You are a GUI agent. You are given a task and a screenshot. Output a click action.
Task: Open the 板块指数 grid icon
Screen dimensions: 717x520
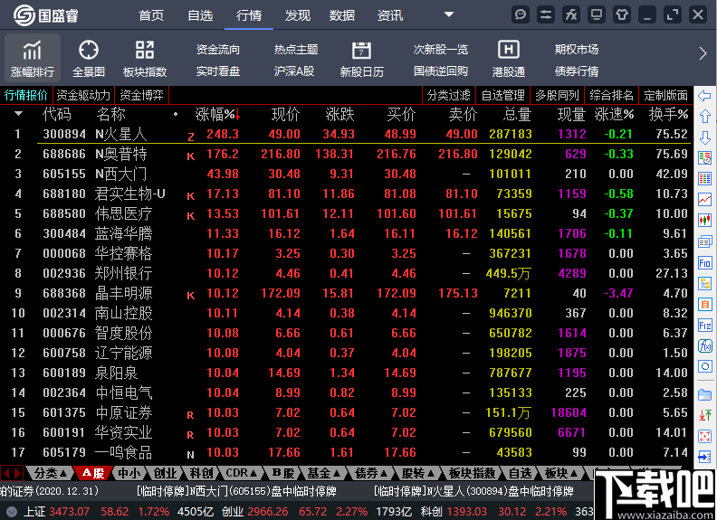click(145, 59)
